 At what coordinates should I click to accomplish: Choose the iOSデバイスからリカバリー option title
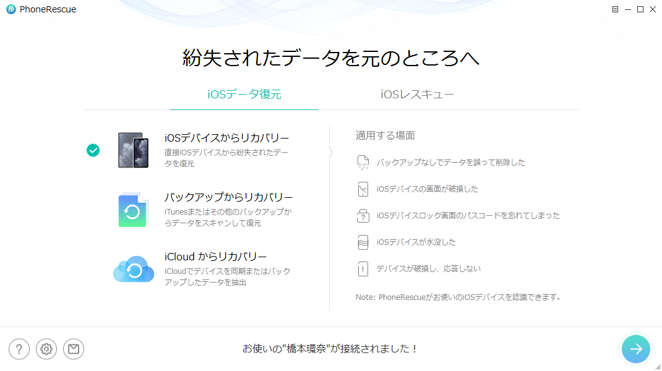pos(226,138)
